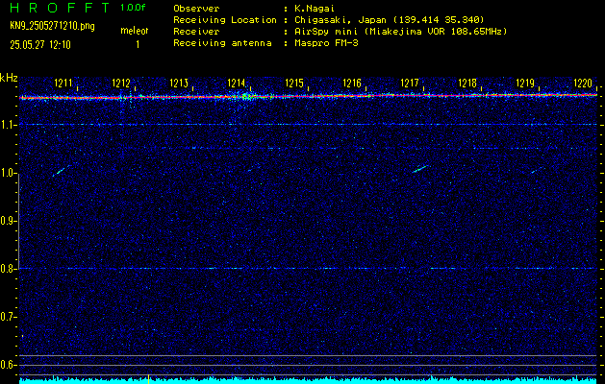
Task: Click the Receiving antenna Maspro FM-3 text
Action: pos(326,43)
